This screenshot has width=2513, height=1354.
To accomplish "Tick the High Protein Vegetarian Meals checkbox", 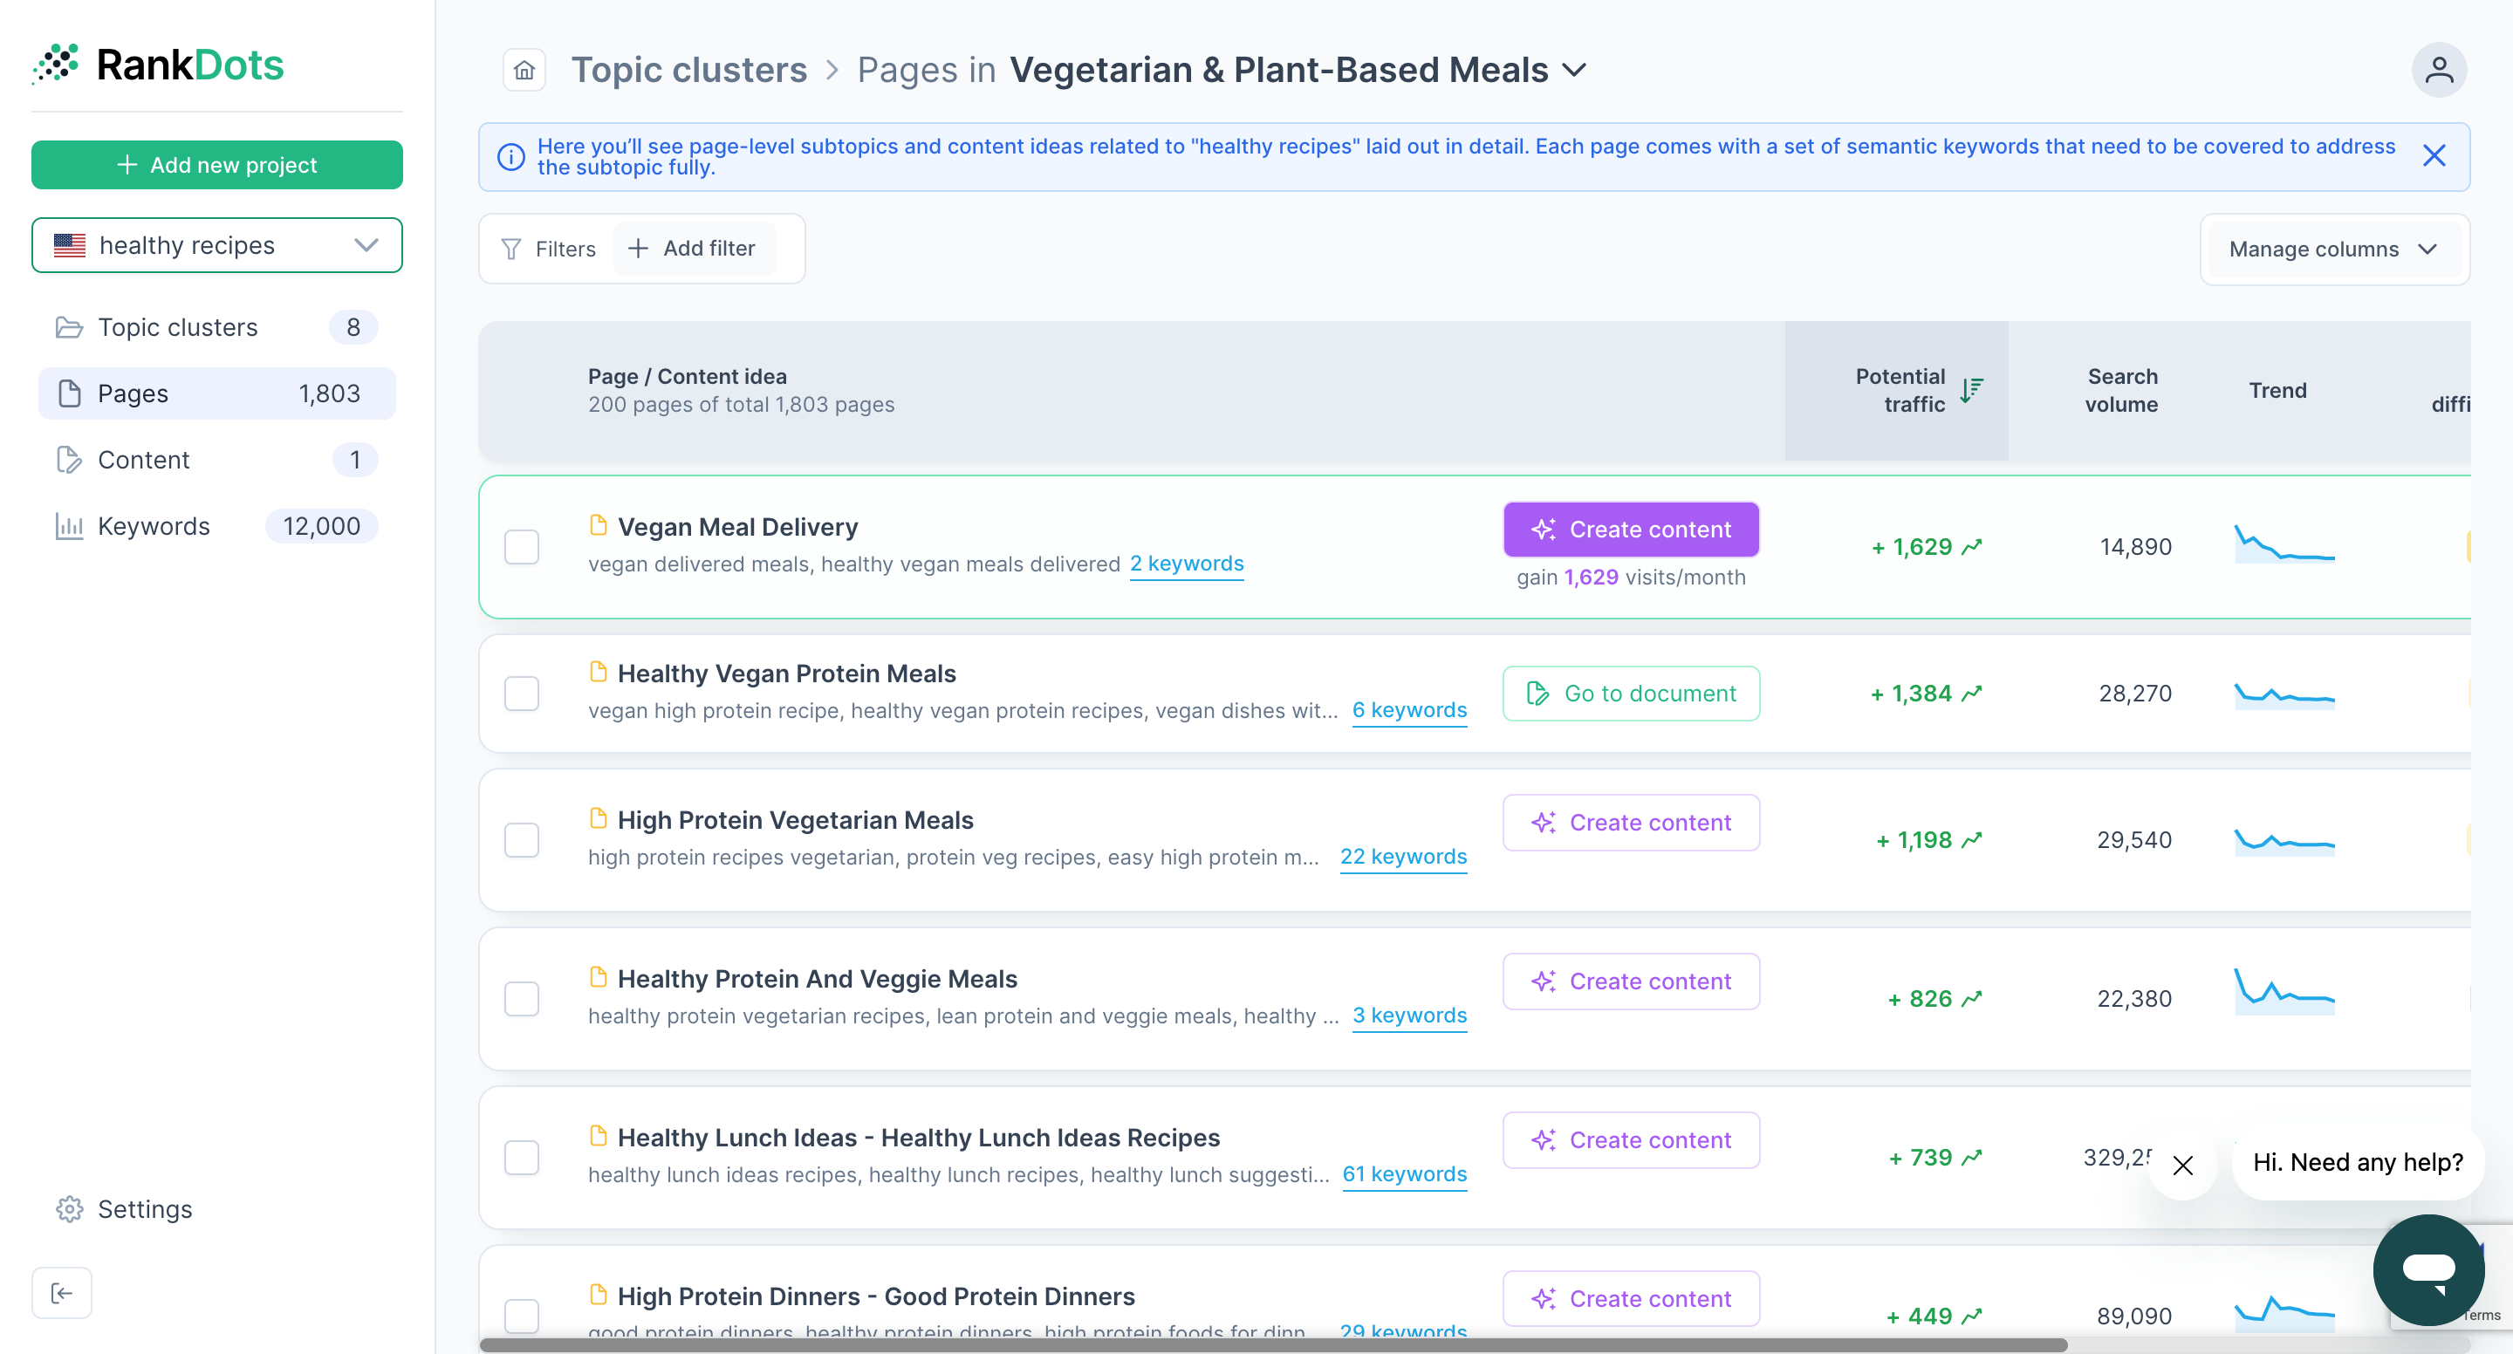I will pyautogui.click(x=522, y=840).
